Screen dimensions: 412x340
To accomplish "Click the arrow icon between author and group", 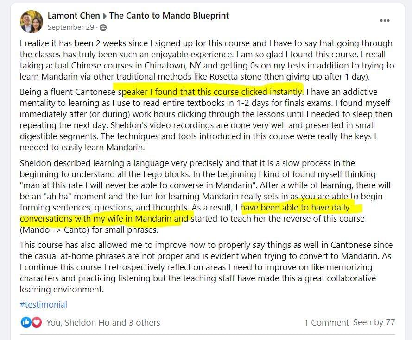I will point(104,16).
